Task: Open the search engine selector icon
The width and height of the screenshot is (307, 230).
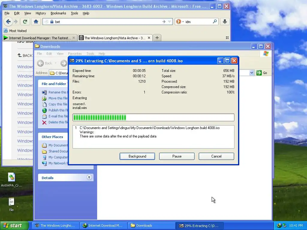Action: point(180,22)
